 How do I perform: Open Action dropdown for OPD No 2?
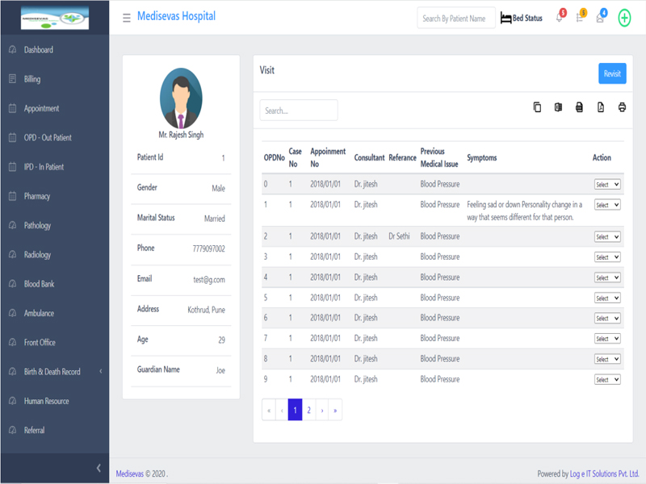[x=607, y=237]
